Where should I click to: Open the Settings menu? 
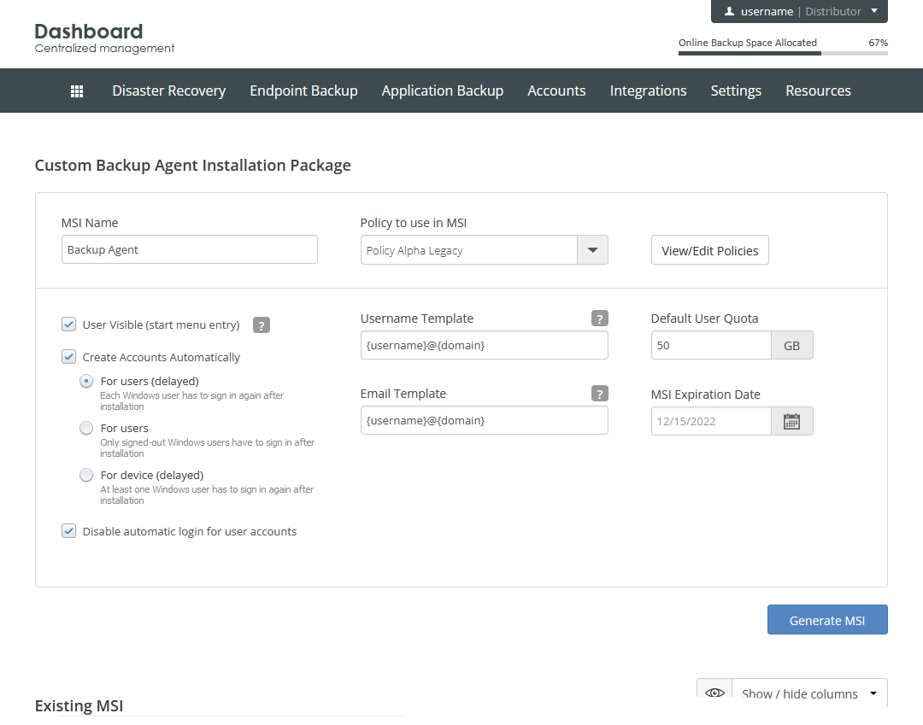pyautogui.click(x=736, y=91)
